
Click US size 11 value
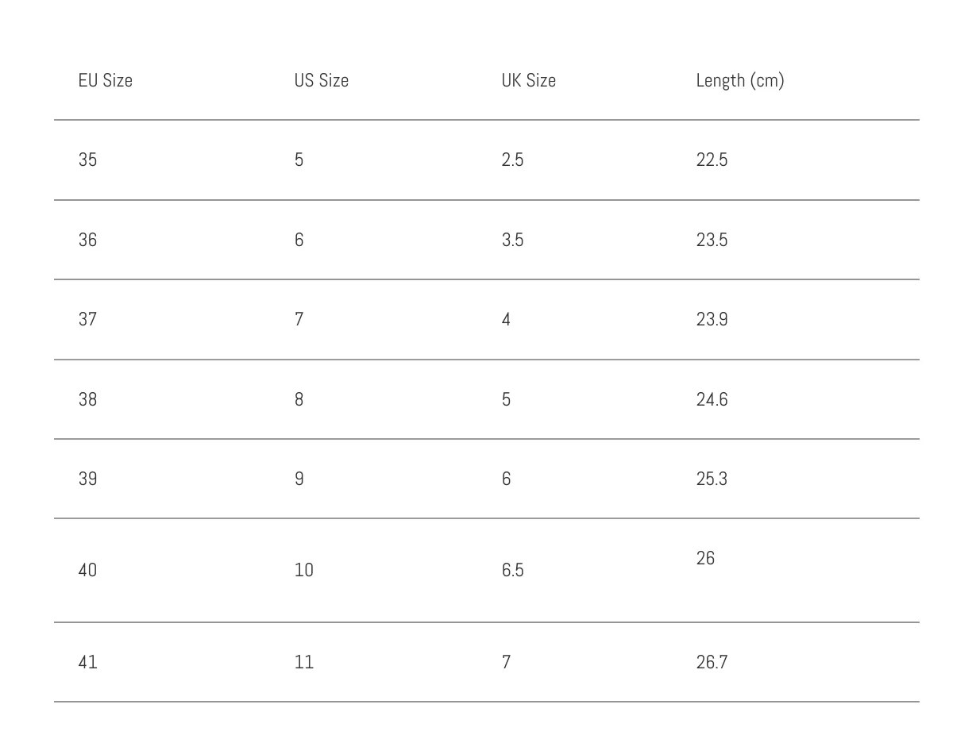304,662
